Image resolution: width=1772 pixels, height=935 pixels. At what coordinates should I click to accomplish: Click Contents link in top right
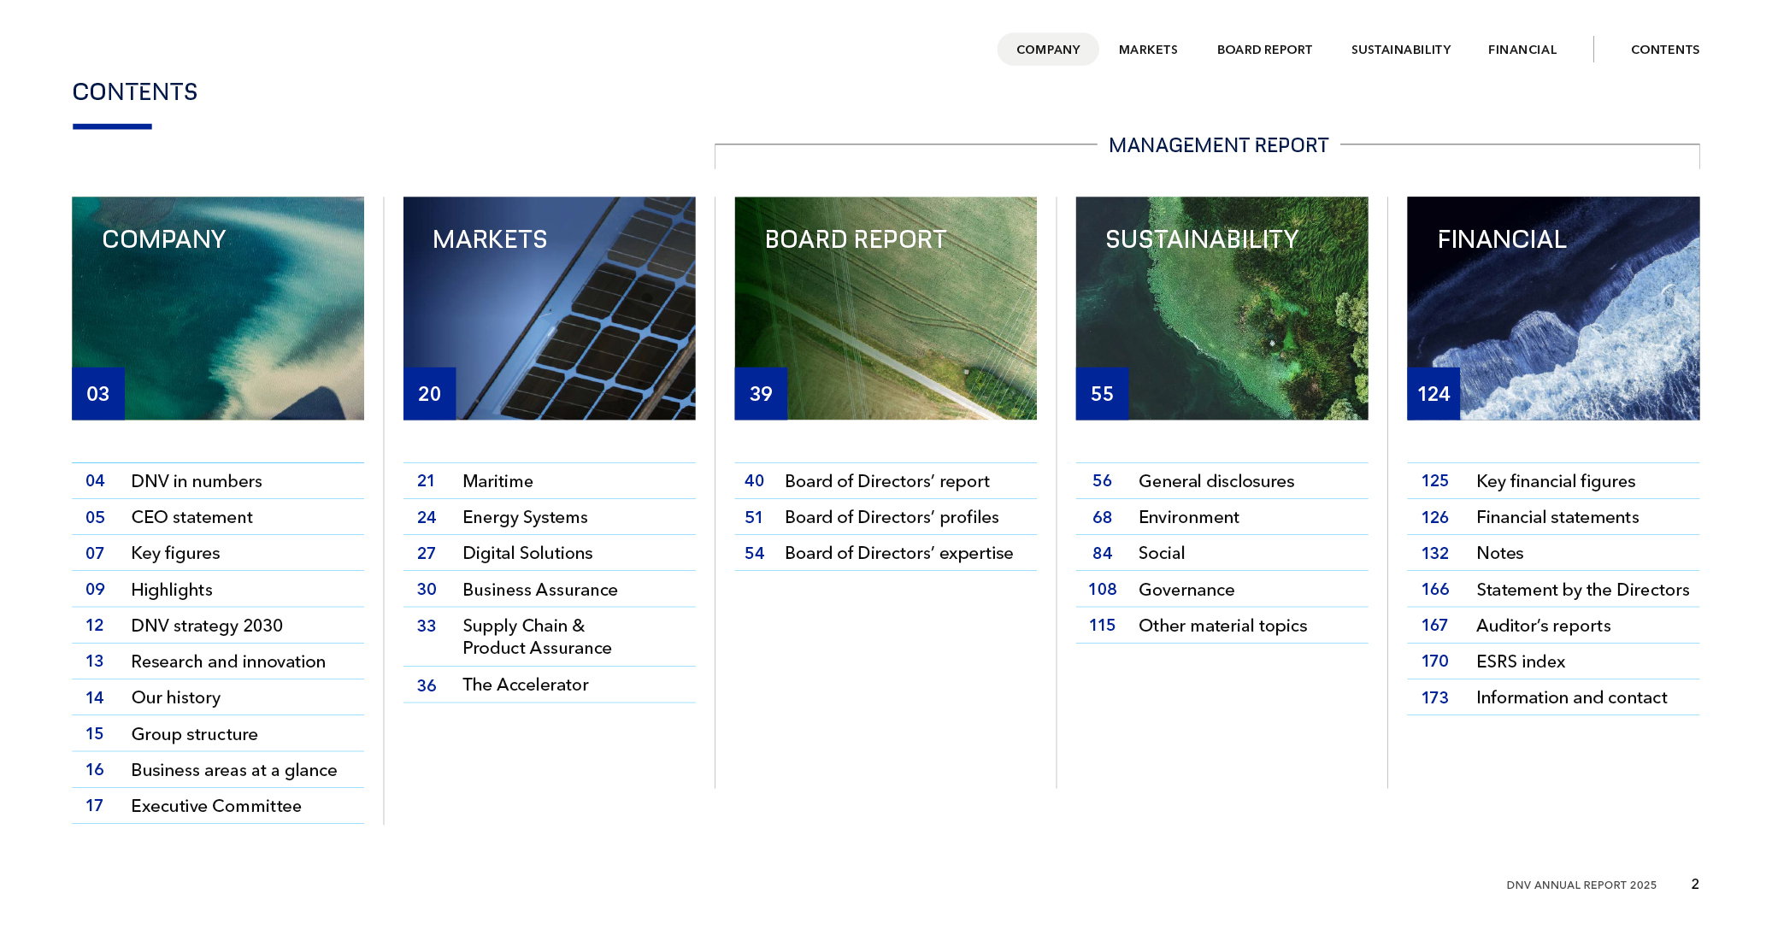(x=1664, y=50)
